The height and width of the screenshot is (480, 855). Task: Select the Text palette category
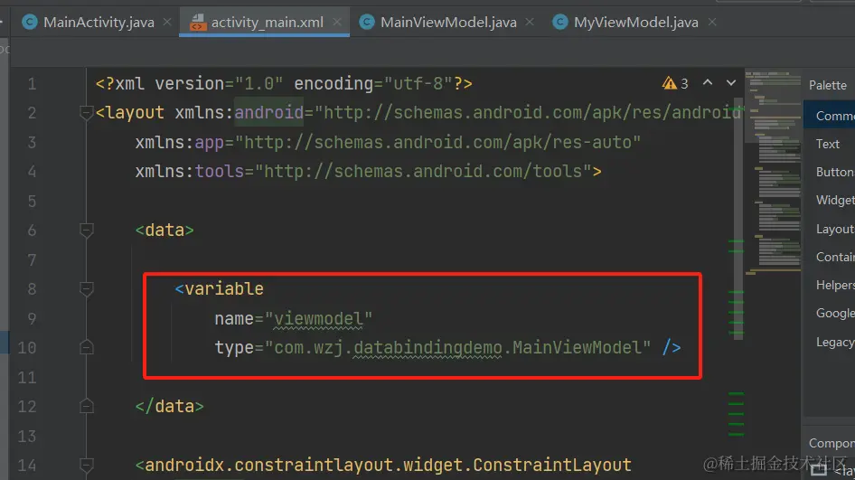click(830, 144)
